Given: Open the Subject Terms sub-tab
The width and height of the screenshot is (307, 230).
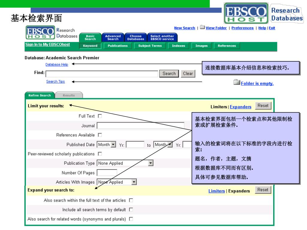Looking at the screenshot, I should click(150, 46).
